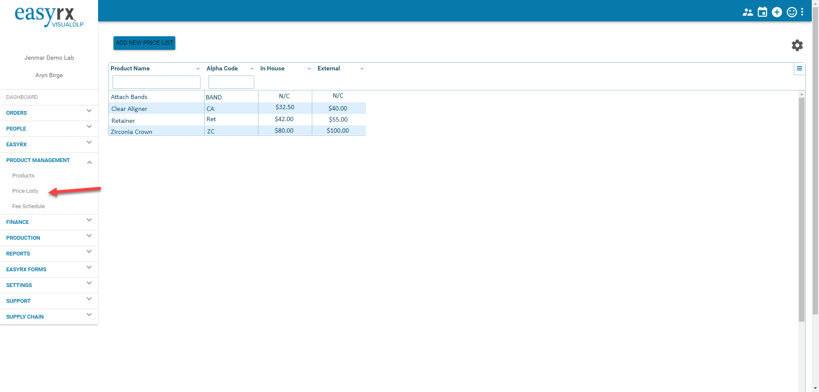Click the Ret alpha code cell

[211, 119]
